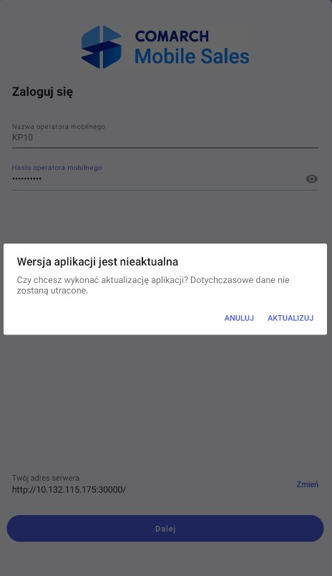
Task: Click the dialog message about aktualizację aplikacji
Action: coord(153,285)
